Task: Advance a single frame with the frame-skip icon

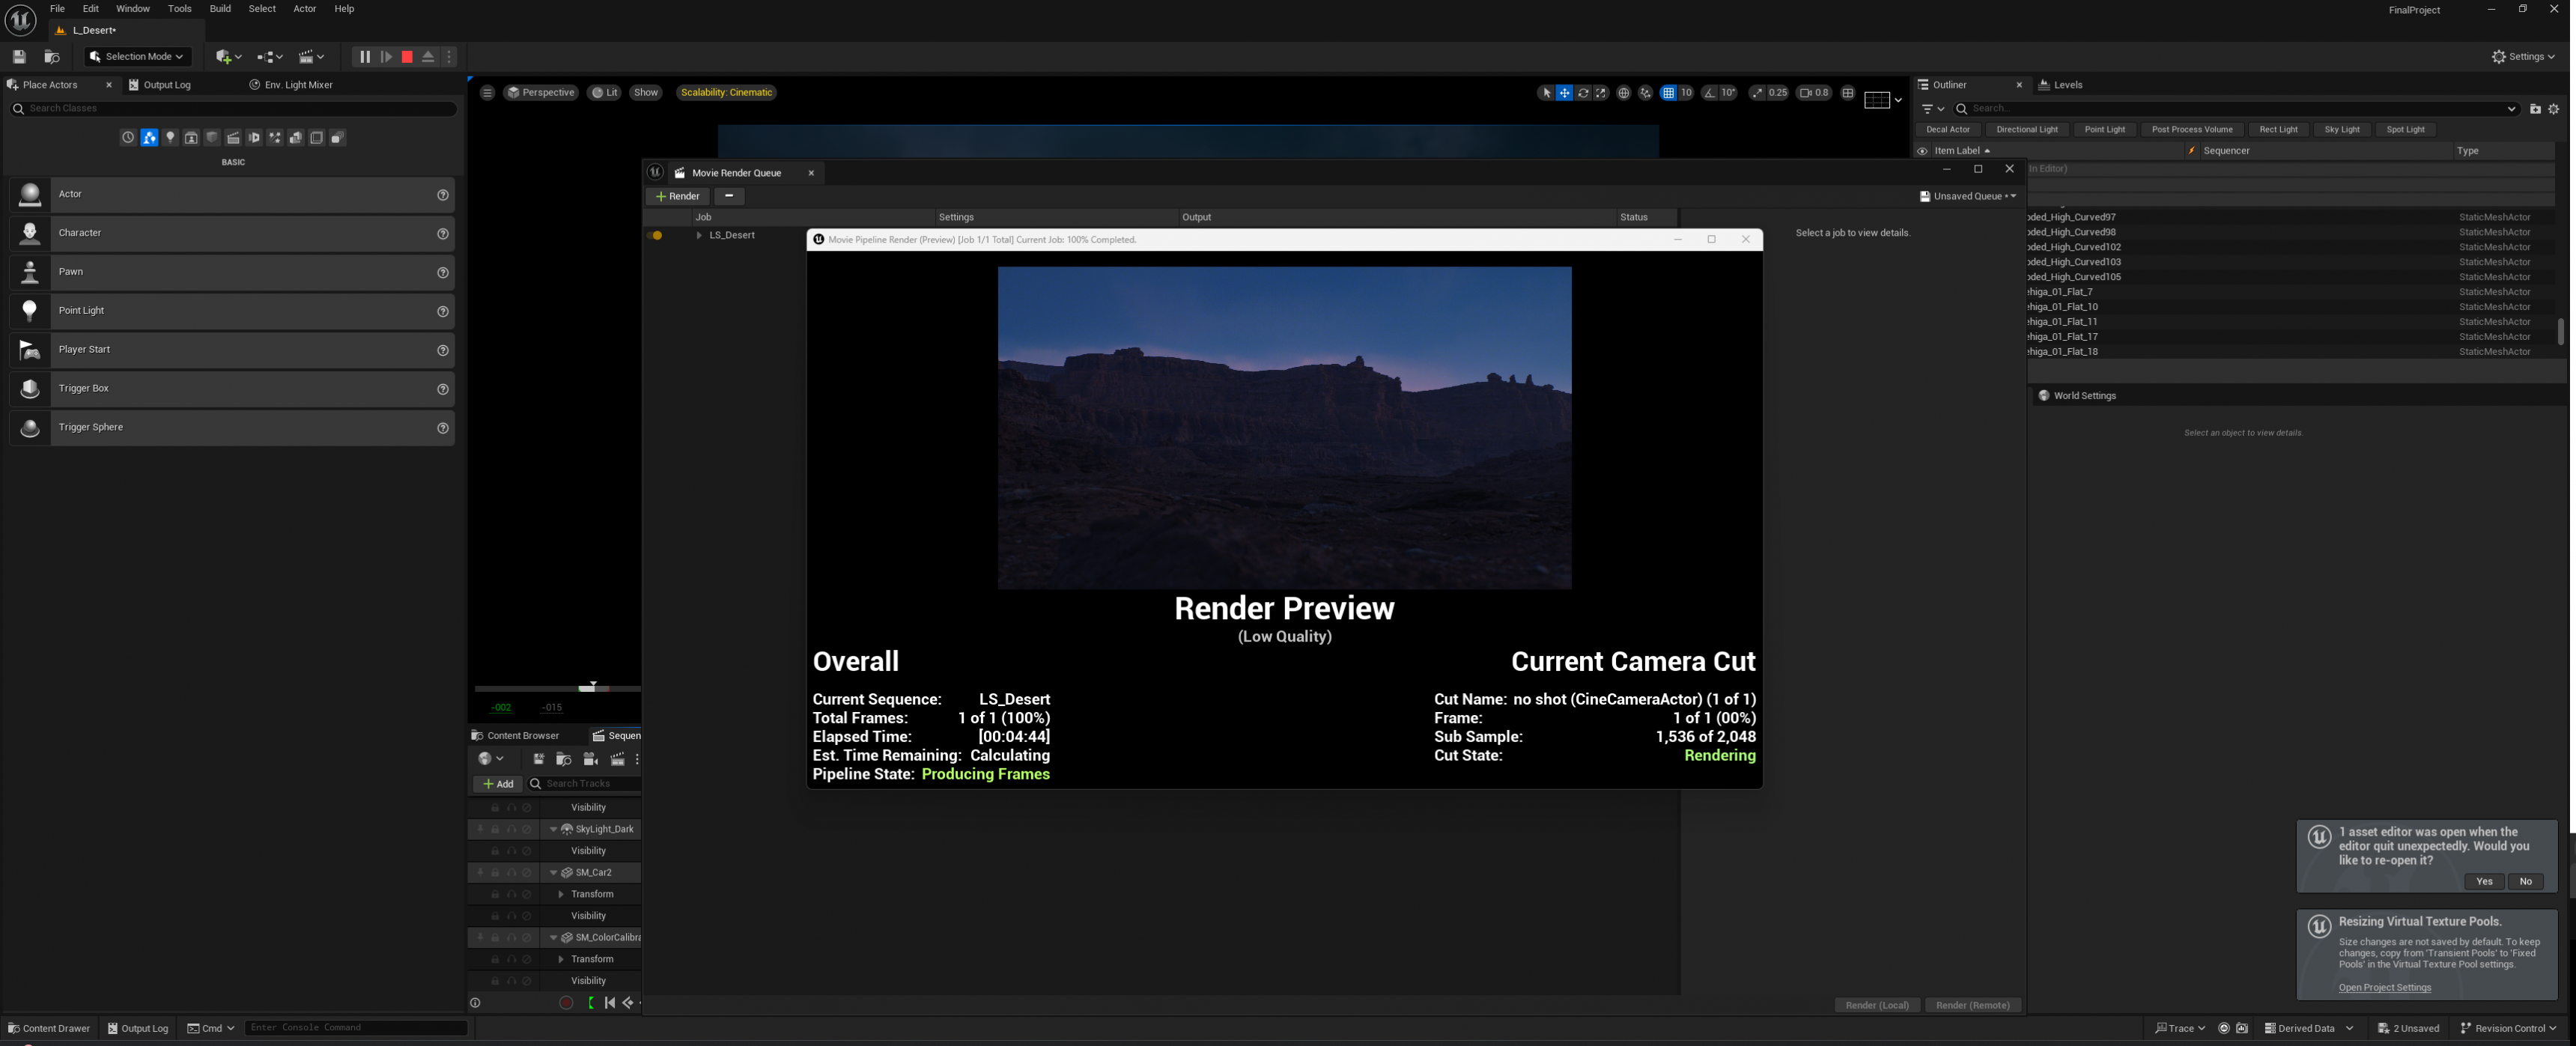Action: point(386,57)
